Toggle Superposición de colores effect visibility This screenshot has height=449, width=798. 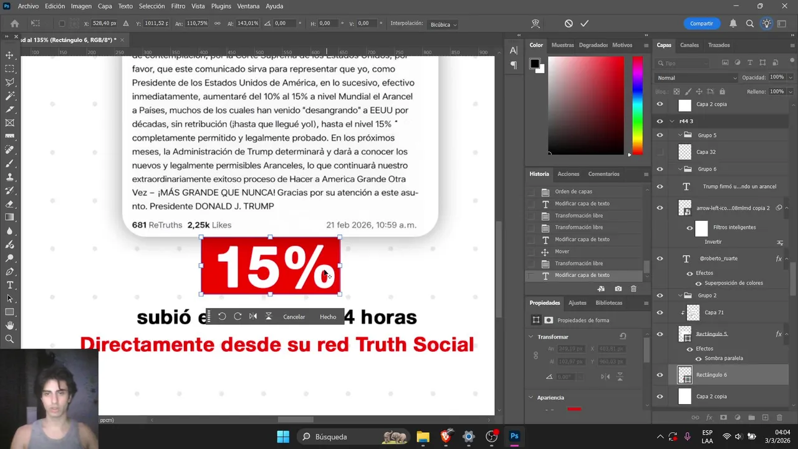point(698,283)
